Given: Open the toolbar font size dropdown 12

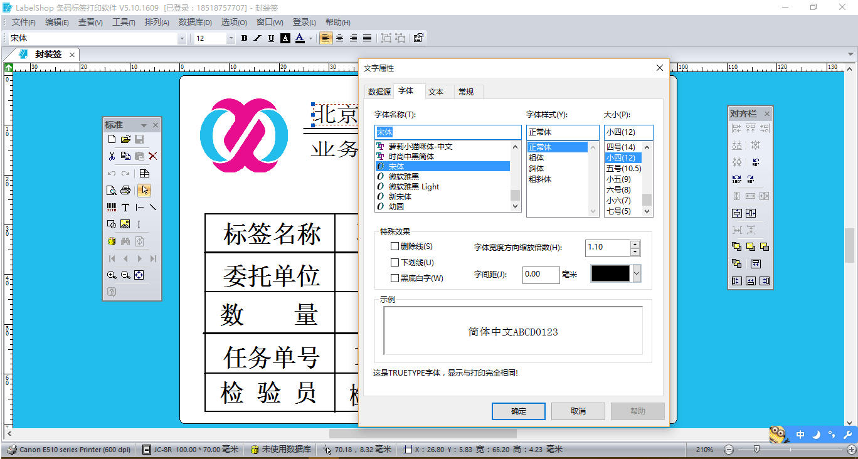Looking at the screenshot, I should pyautogui.click(x=230, y=38).
